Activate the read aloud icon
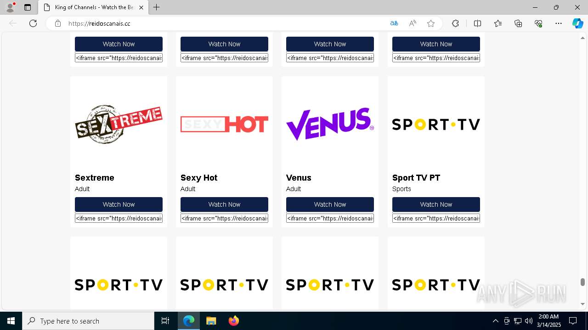588x330 pixels. click(413, 23)
